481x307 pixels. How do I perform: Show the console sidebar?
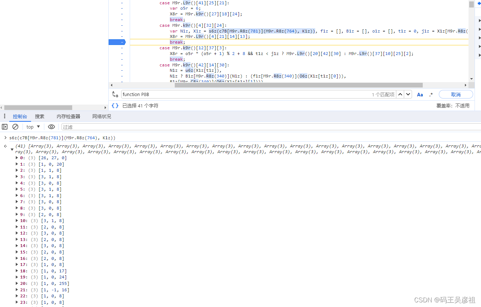[5, 127]
